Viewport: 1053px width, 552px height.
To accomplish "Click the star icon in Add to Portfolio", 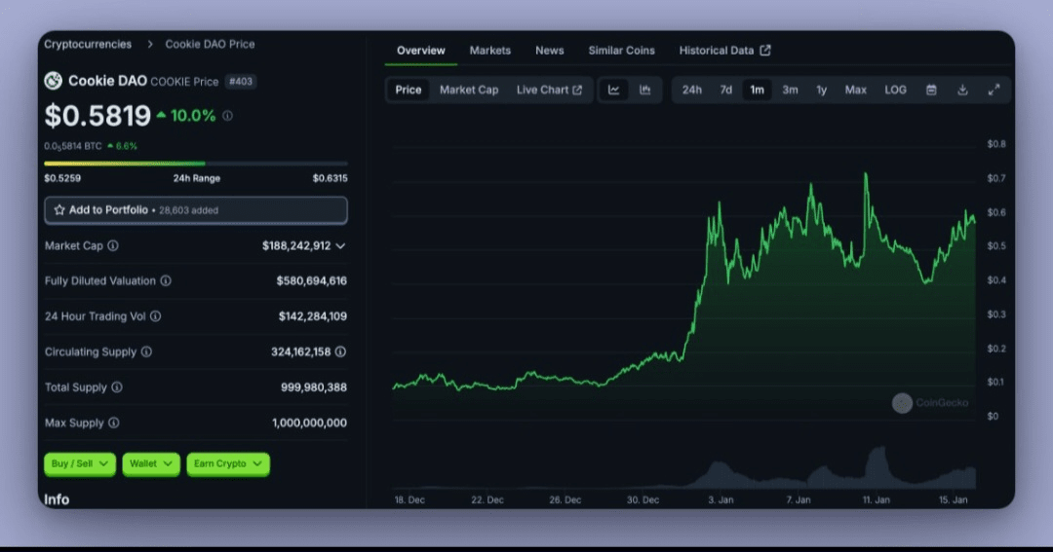I will click(59, 210).
